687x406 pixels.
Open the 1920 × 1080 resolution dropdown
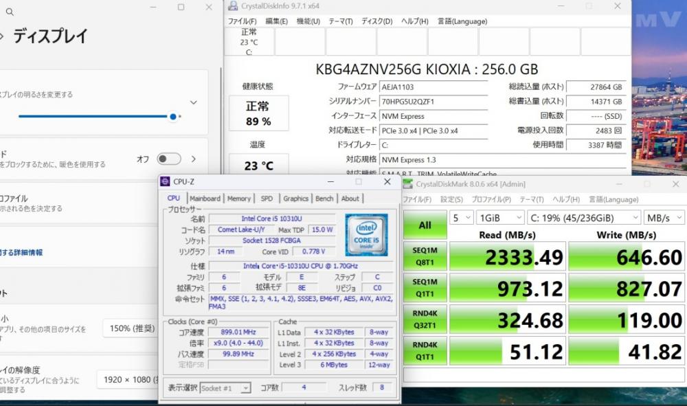[128, 380]
